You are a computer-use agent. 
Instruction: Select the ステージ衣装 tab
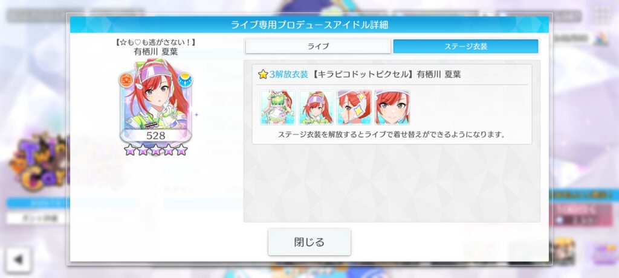tap(466, 46)
